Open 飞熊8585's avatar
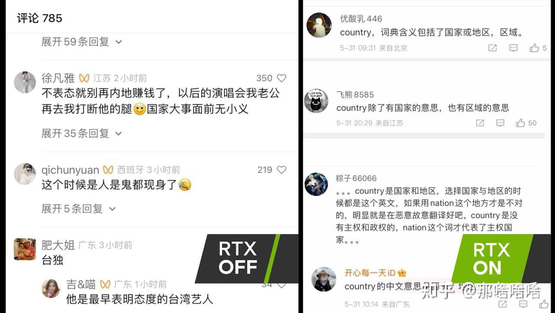 pyautogui.click(x=316, y=100)
